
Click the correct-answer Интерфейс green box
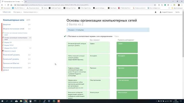[127, 60]
